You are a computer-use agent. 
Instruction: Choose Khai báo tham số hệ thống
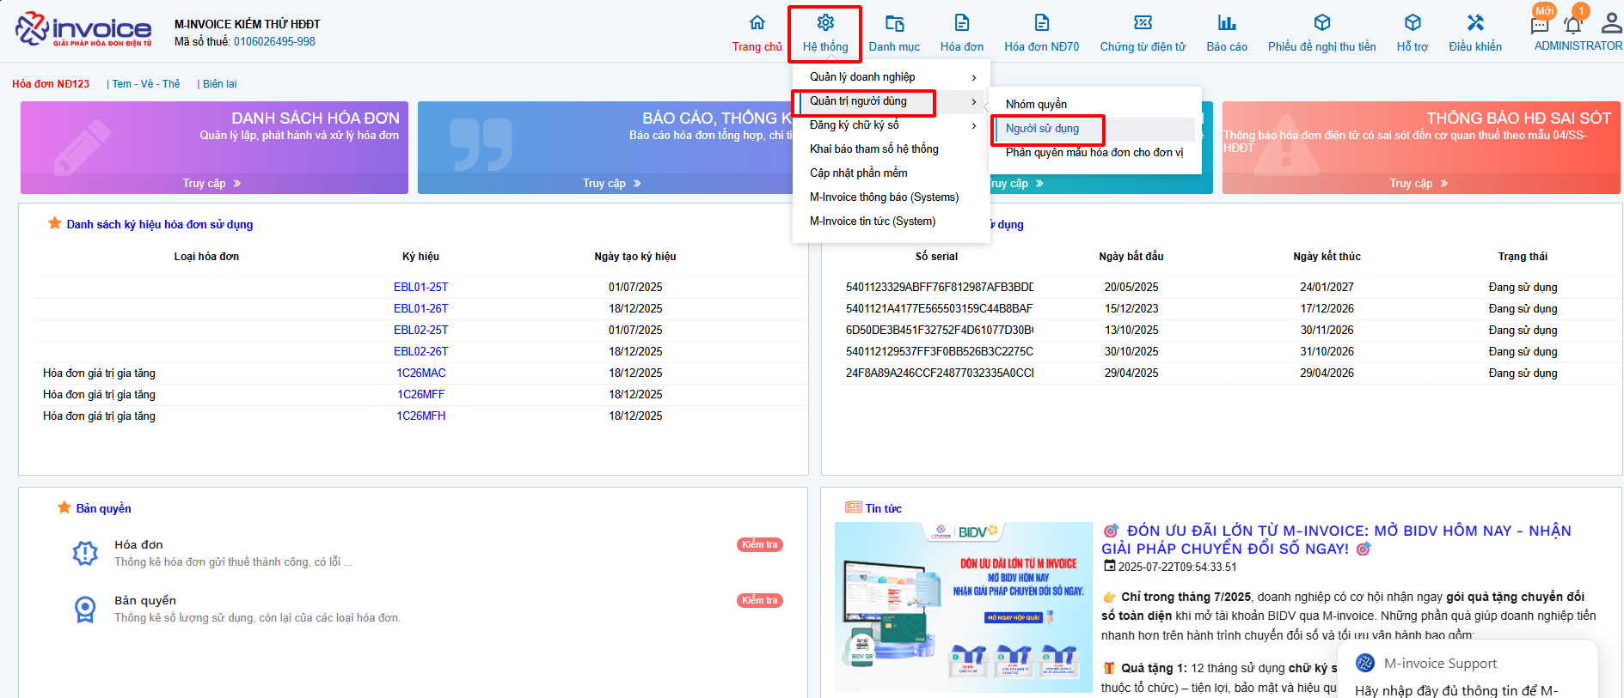point(873,149)
